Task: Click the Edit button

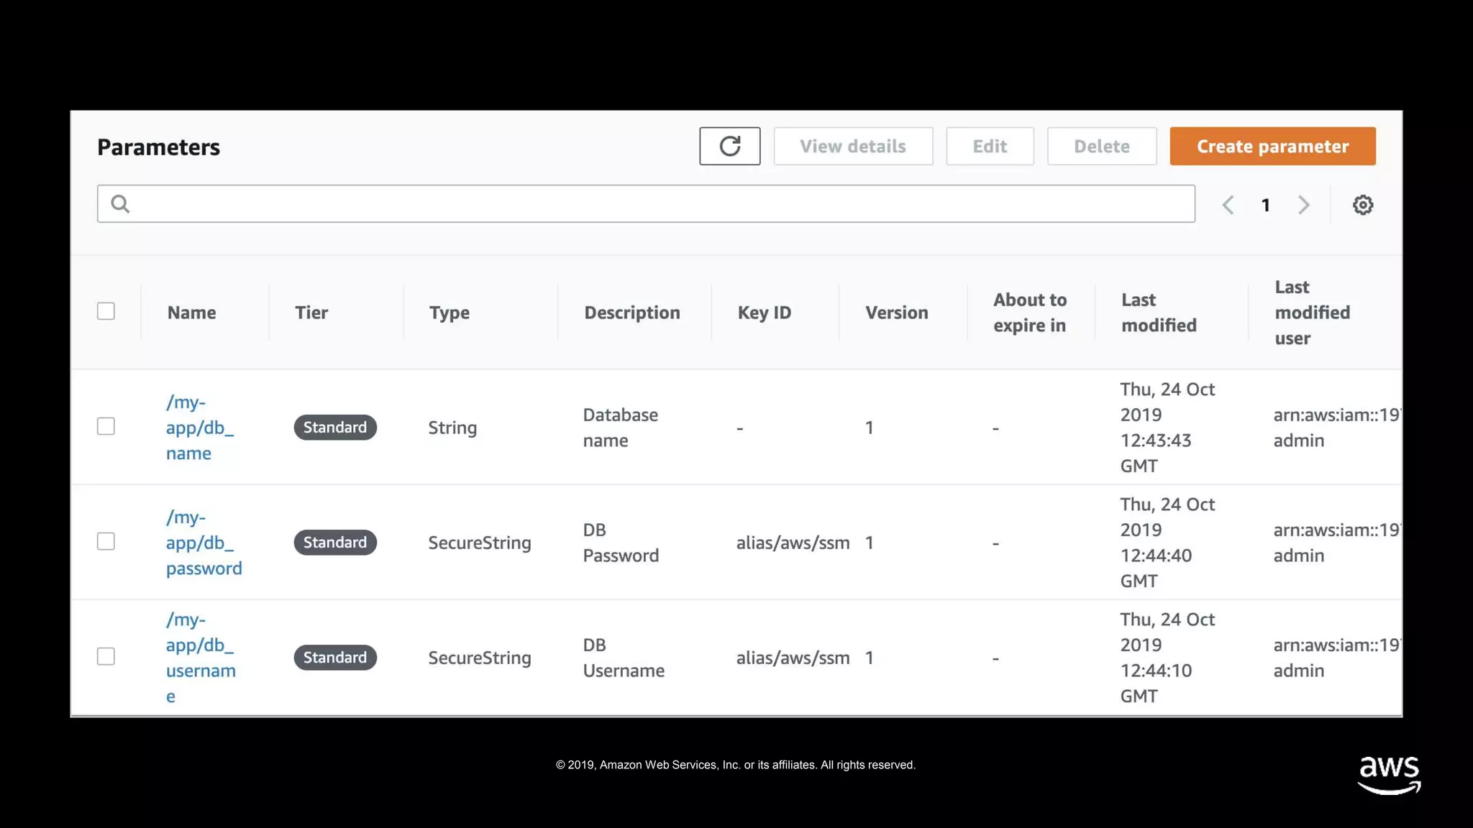Action: coord(990,146)
